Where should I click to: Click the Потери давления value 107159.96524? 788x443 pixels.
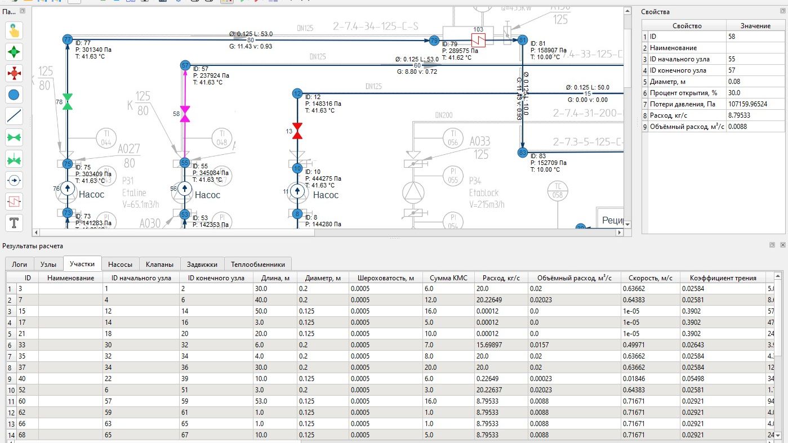click(755, 104)
